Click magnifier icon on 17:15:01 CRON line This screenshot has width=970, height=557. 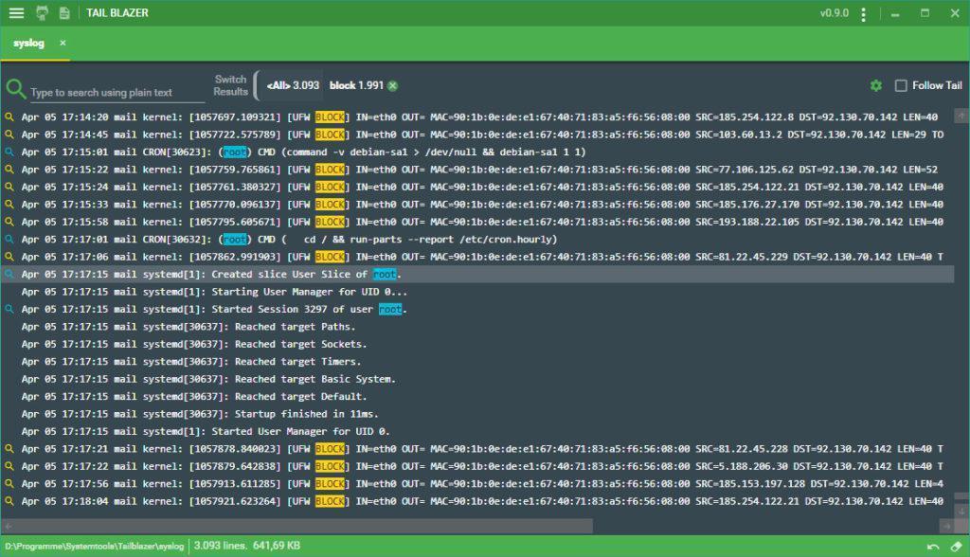[9, 152]
